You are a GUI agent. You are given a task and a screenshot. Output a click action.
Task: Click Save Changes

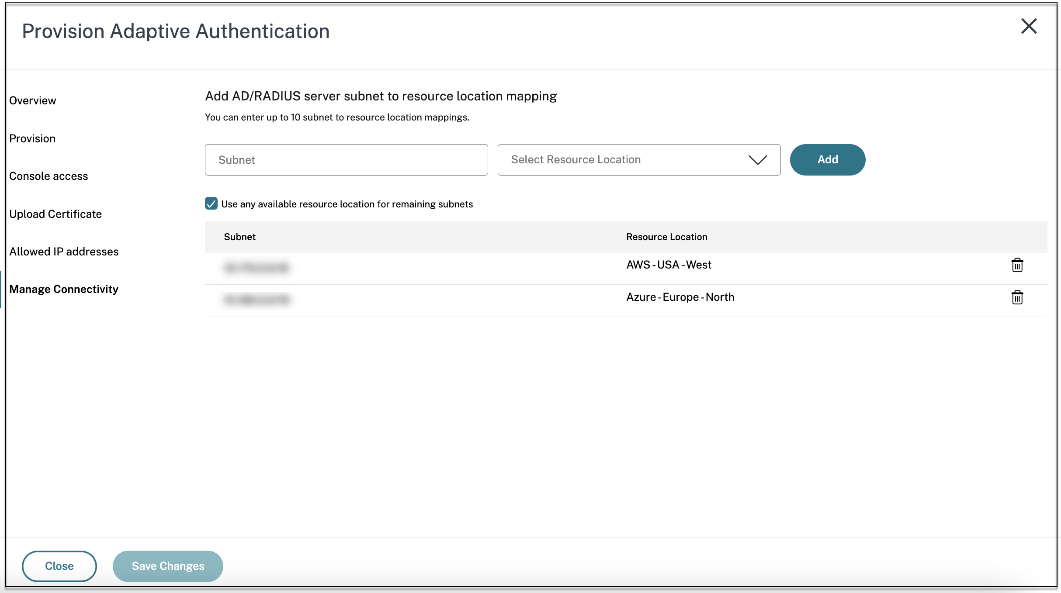(168, 566)
